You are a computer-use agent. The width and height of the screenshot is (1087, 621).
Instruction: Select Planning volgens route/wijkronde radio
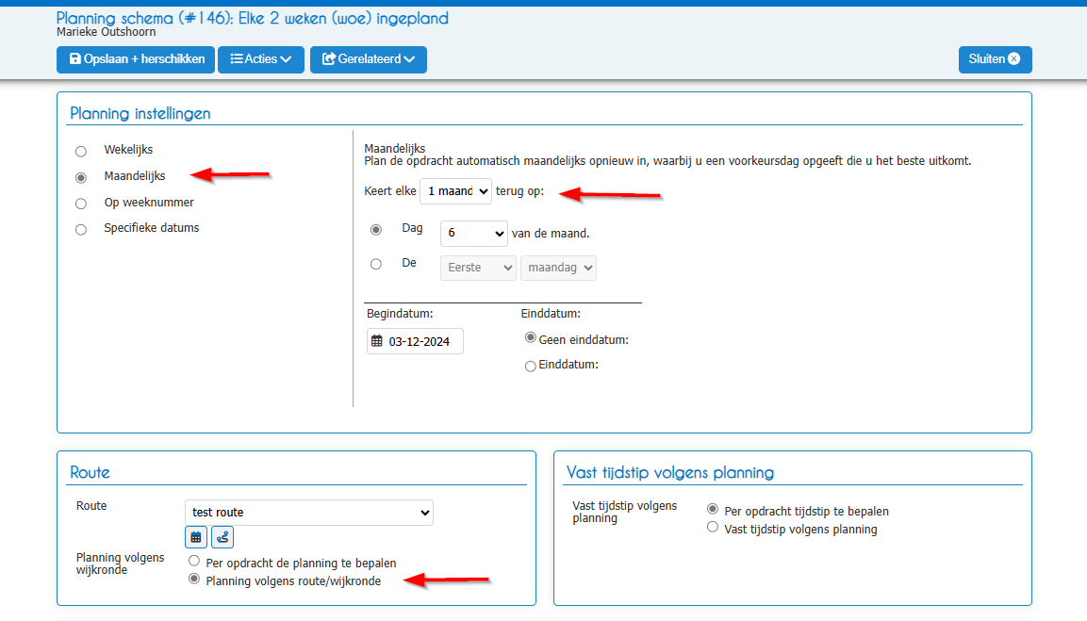click(x=194, y=579)
